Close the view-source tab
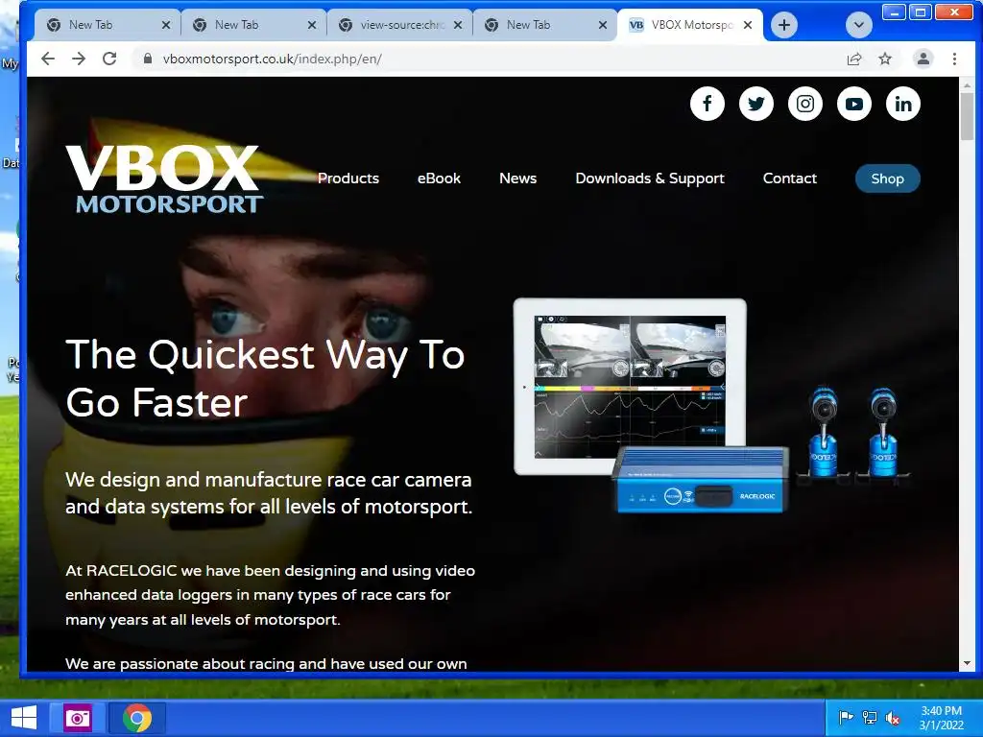The height and width of the screenshot is (737, 983). 458,25
